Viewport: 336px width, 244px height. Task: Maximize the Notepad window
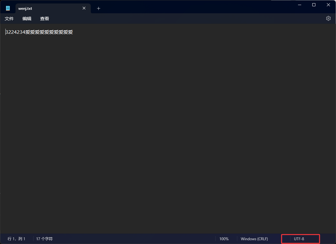point(314,5)
